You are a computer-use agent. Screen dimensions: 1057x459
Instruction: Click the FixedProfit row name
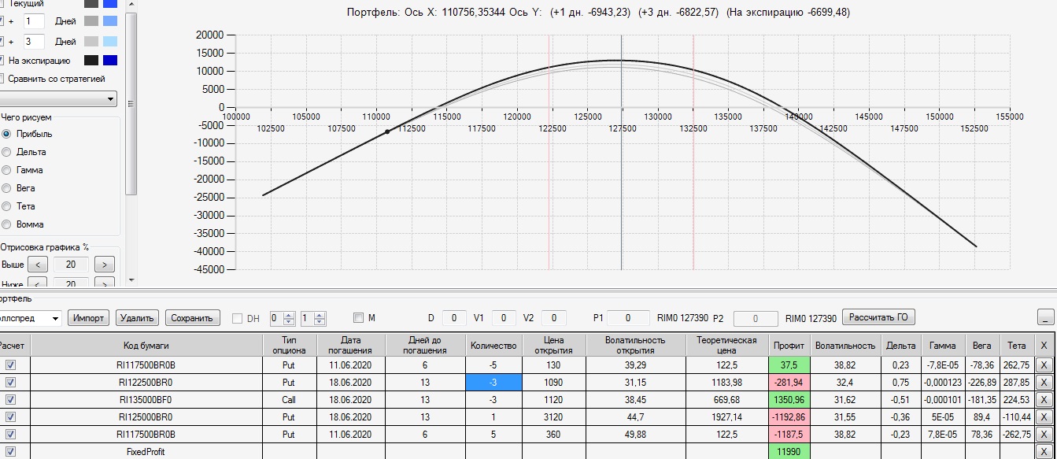click(x=146, y=452)
